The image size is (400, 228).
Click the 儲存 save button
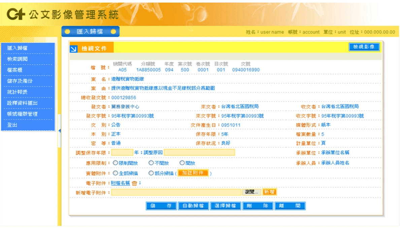coord(161,206)
